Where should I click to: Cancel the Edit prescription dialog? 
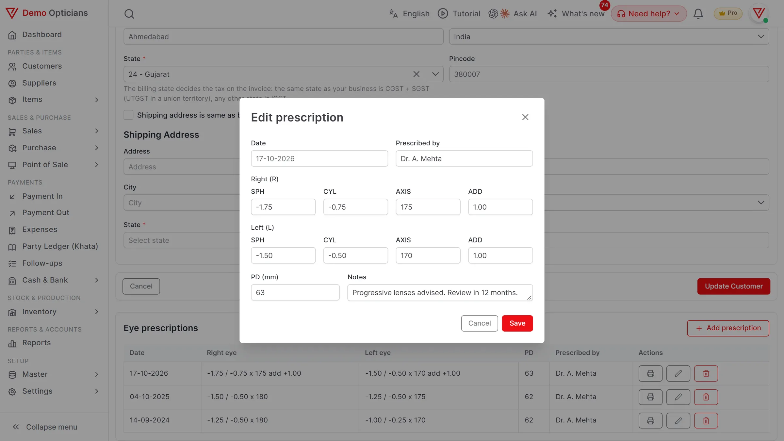(x=479, y=323)
